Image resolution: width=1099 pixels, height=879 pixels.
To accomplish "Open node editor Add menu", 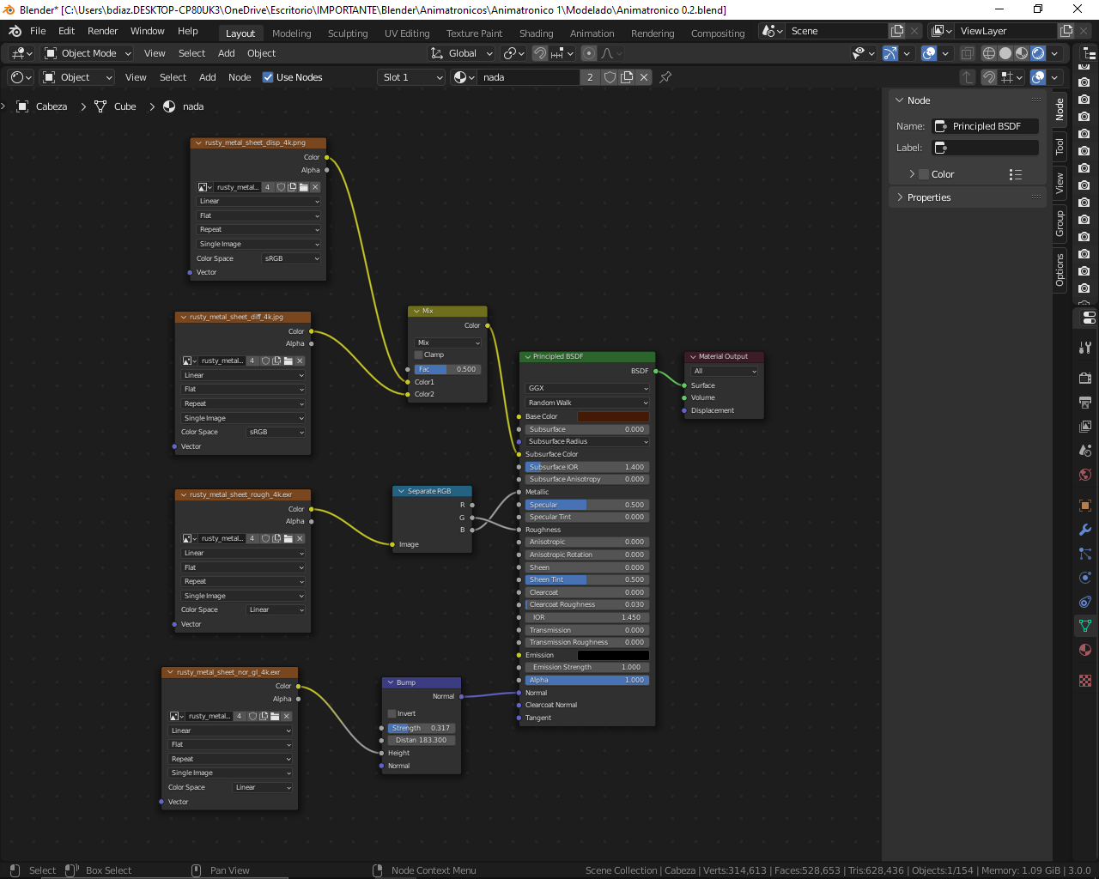I will click(208, 77).
